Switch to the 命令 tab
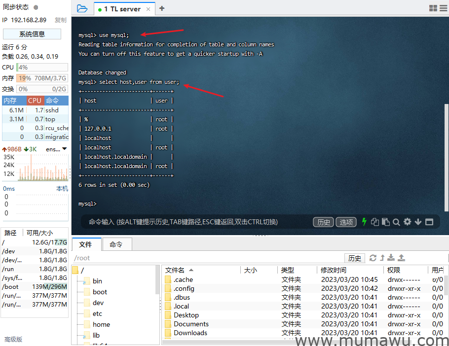The width and height of the screenshot is (449, 346). (117, 244)
